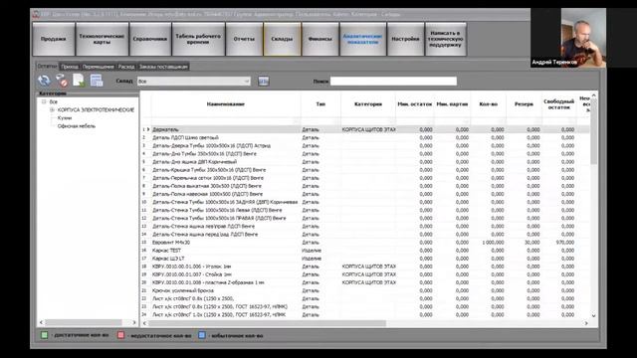Sort by the Свободный остаток column header

(x=558, y=104)
